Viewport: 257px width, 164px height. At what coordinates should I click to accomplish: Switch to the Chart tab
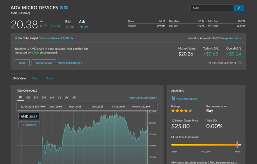[36, 78]
